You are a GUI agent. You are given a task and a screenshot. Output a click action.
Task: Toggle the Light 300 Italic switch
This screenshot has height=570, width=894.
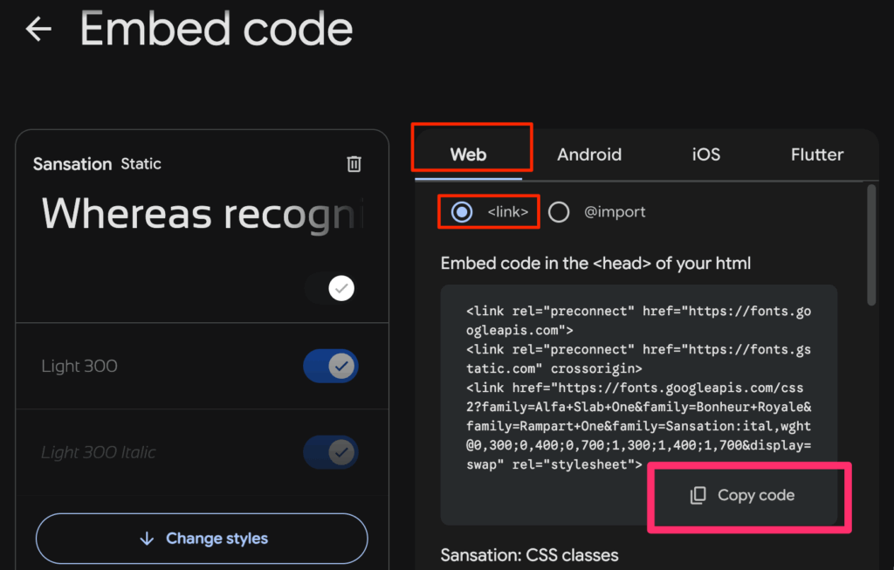click(x=331, y=452)
